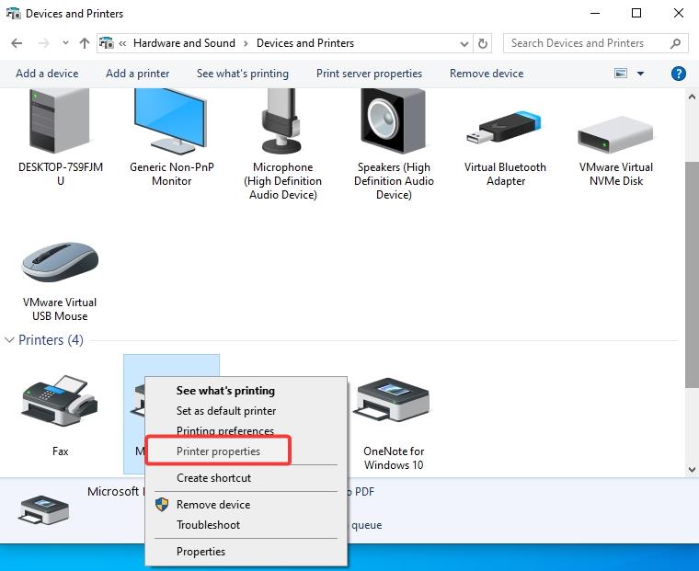The image size is (699, 571).
Task: Select the VMware Virtual USB Mouse icon
Action: tap(60, 262)
